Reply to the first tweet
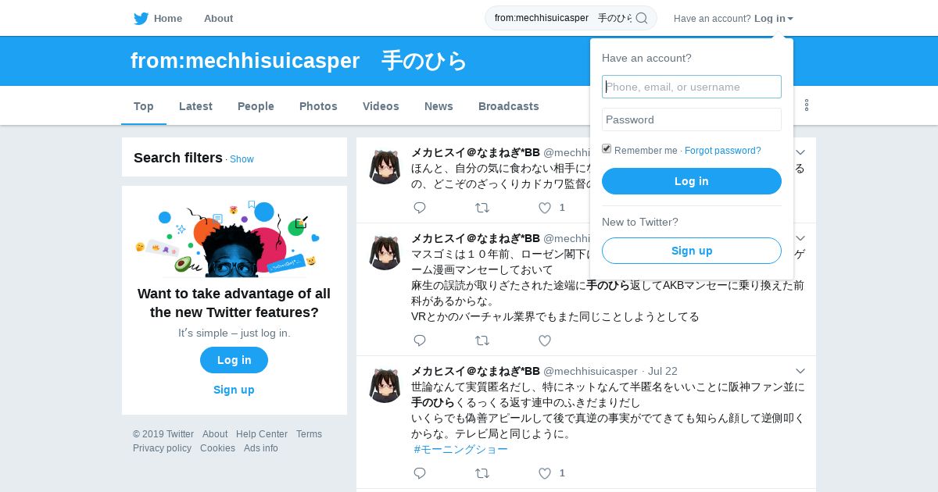938x492 pixels. pyautogui.click(x=420, y=208)
